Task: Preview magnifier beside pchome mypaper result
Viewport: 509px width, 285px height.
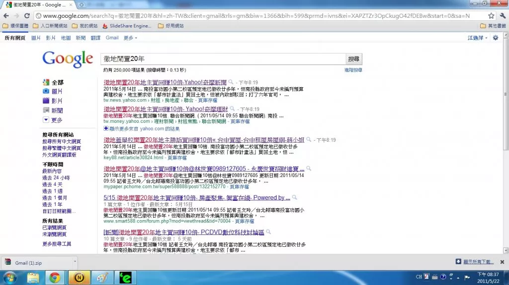Action: tap(309, 169)
